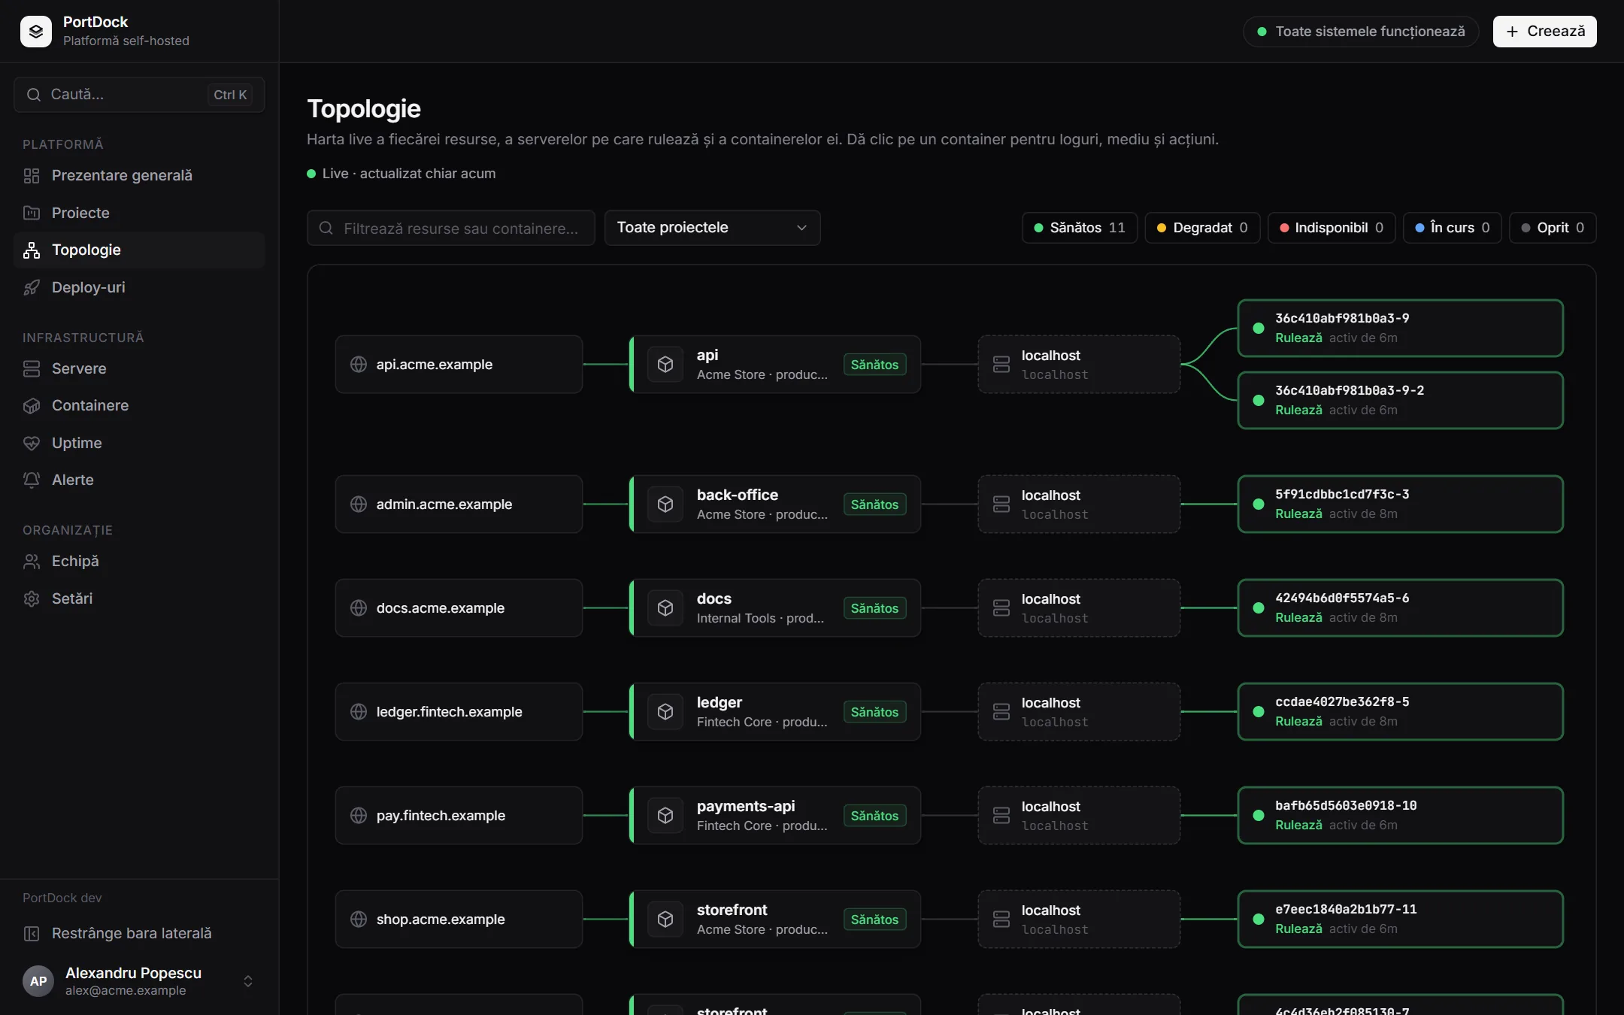Click the Toate sistemele funcționează status pill

click(x=1361, y=32)
